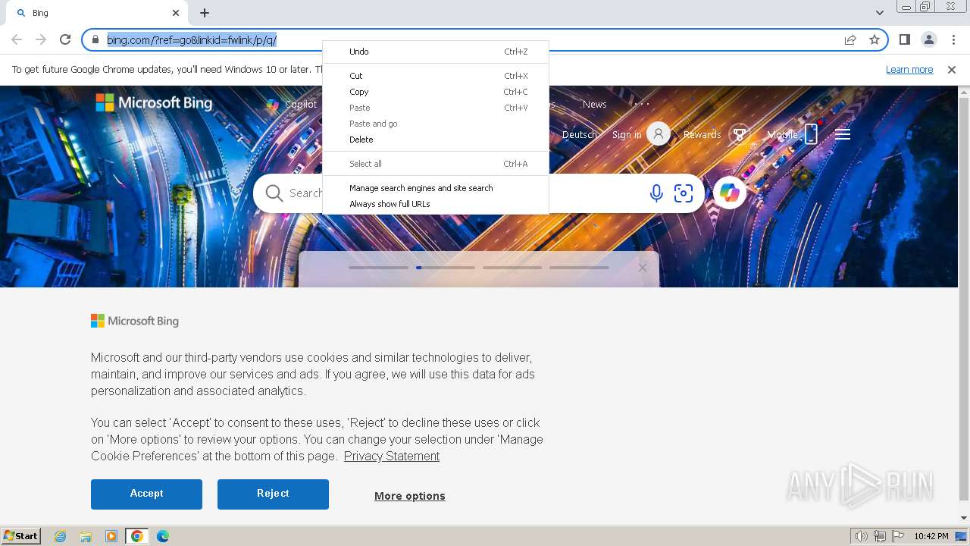
Task: Expand the tab search chevron
Action: [880, 13]
